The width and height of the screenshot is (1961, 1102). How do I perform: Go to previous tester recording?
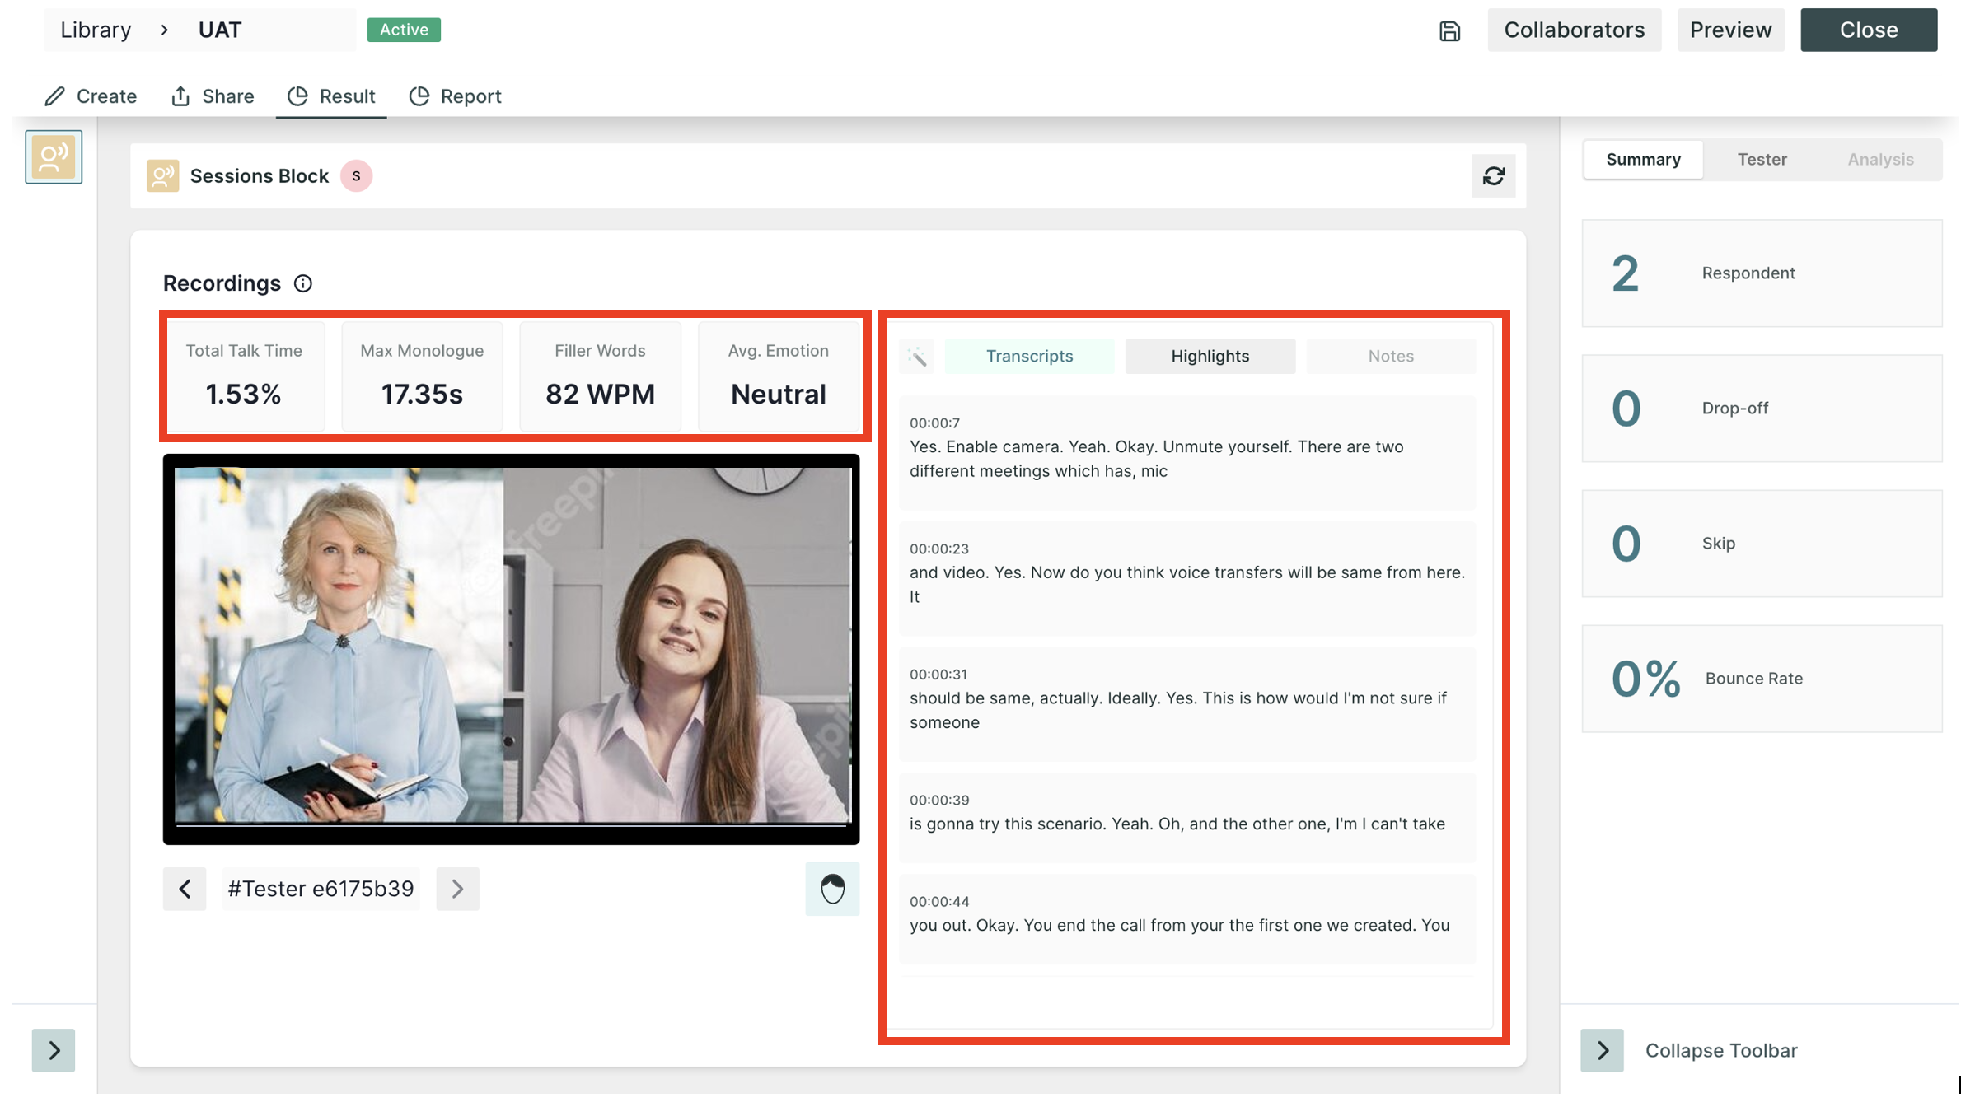[x=185, y=890]
